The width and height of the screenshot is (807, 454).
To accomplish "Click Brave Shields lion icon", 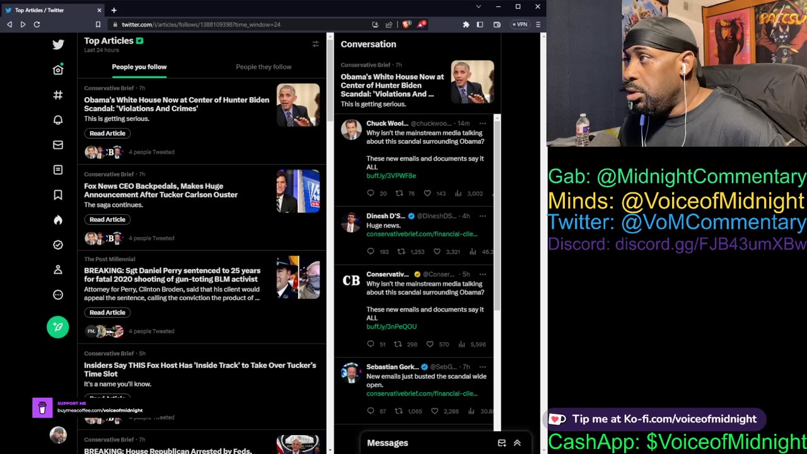I will click(407, 24).
